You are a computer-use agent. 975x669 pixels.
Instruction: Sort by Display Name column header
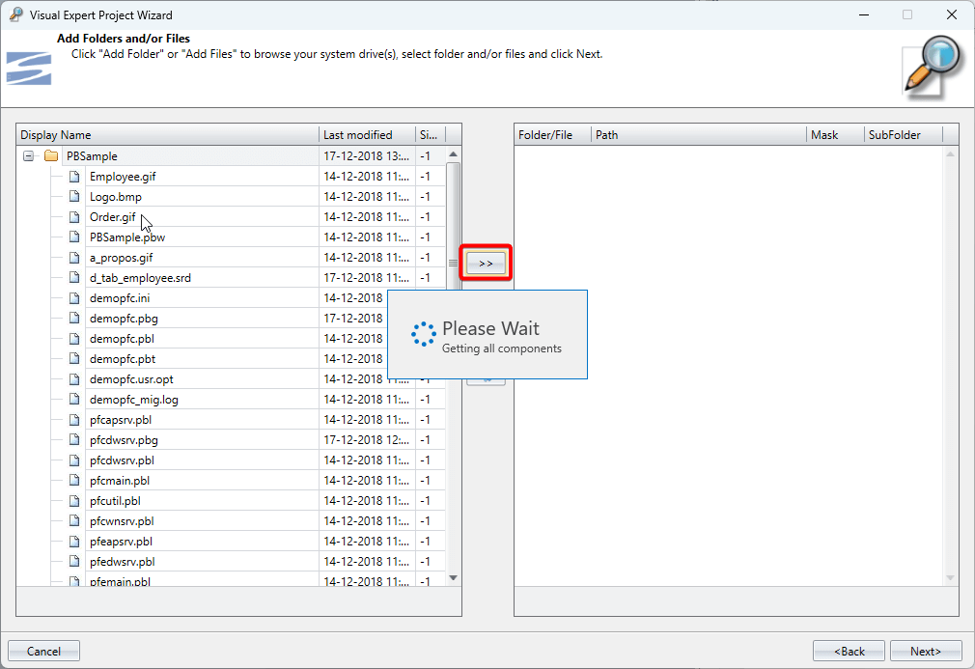(x=166, y=135)
